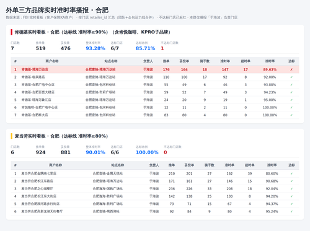Click the check mark for 肯德基-瑶海万象汇店
This screenshot has height=231, width=310.
[291, 100]
